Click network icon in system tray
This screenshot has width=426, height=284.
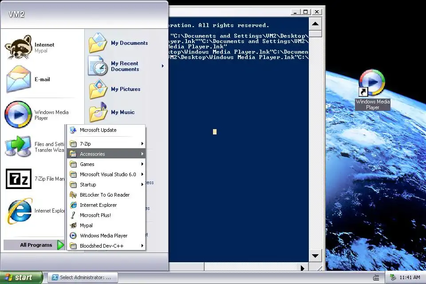click(x=393, y=277)
